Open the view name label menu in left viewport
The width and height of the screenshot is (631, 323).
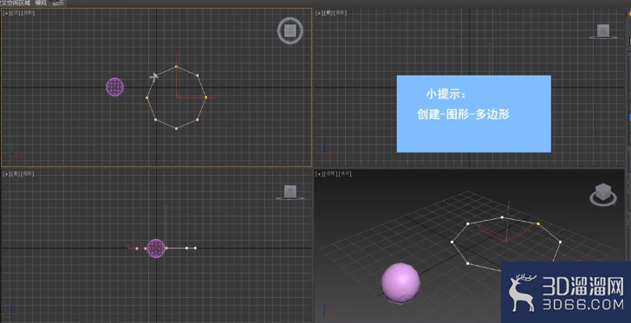point(16,174)
